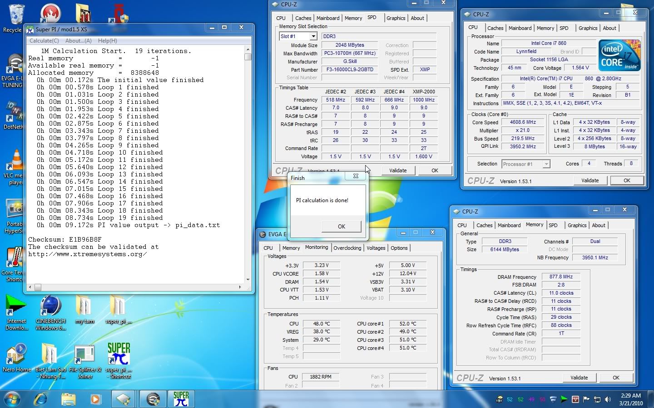The image size is (654, 408).
Task: Click the CPU VCORE 1.58 V field
Action: pos(322,274)
